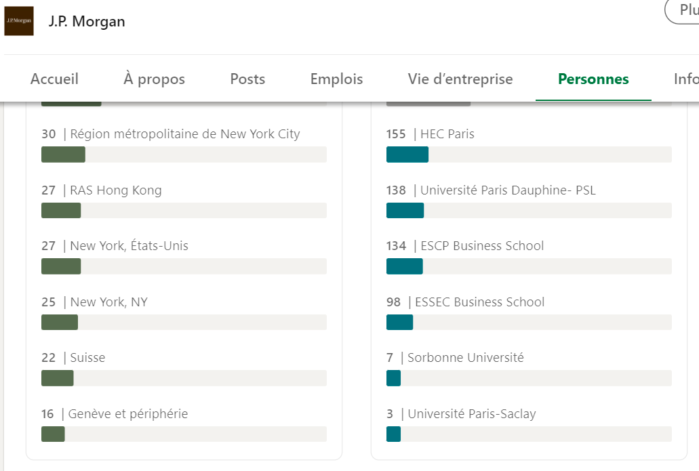Open the Accueil tab
699x471 pixels.
click(x=54, y=79)
